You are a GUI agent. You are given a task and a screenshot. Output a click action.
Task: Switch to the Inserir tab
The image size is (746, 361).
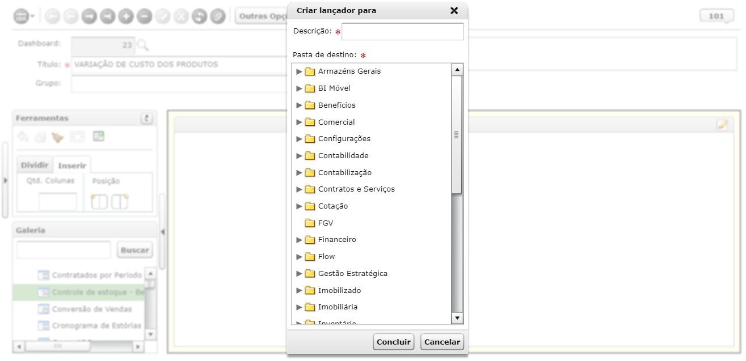[72, 165]
